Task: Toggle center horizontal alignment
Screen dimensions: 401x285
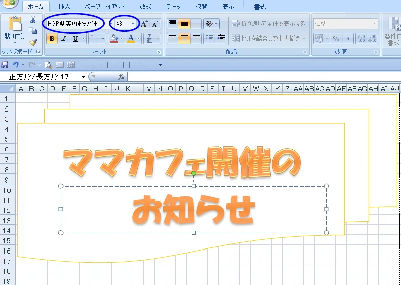Action: click(x=184, y=39)
